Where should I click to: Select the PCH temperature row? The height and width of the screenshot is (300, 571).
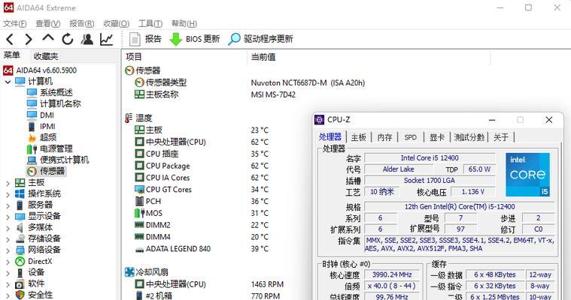coord(202,201)
